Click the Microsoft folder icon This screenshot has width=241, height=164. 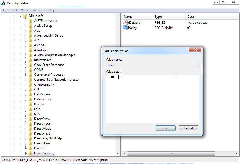pyautogui.click(x=25, y=16)
